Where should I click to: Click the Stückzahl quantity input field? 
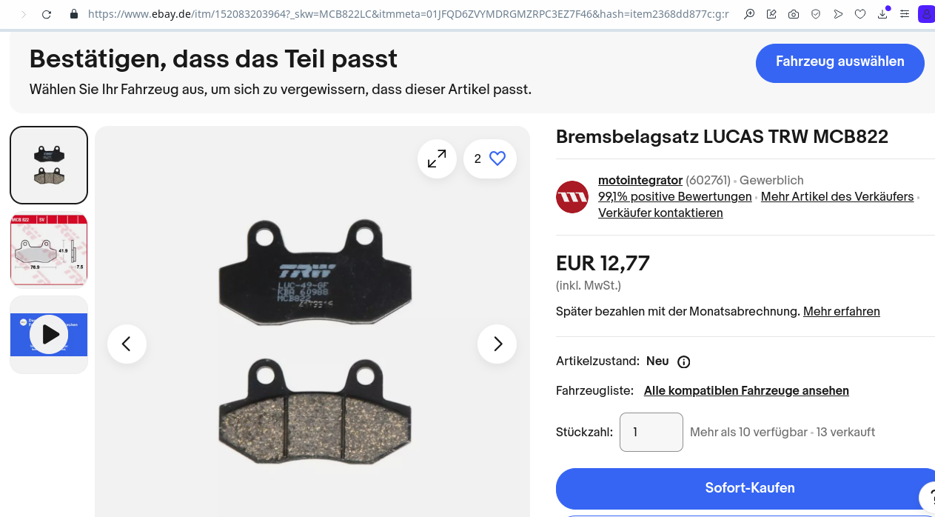click(x=651, y=432)
